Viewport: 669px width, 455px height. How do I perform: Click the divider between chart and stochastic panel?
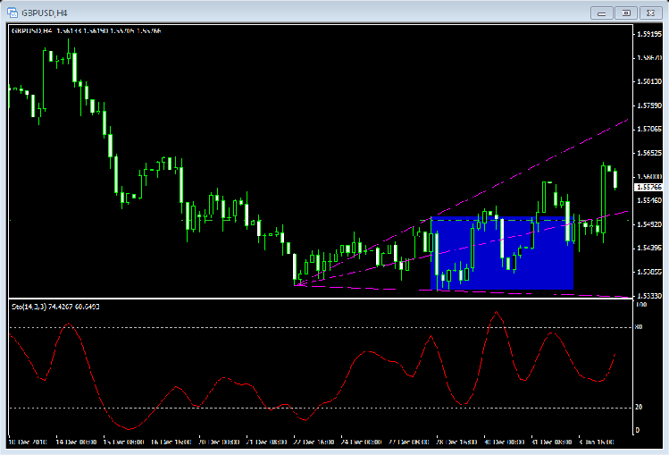click(322, 299)
